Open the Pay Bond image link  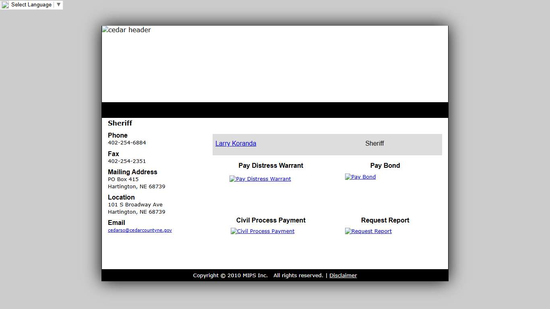pos(360,177)
